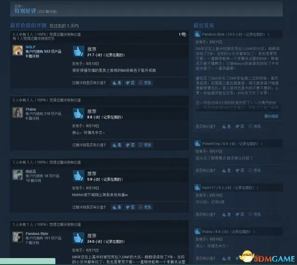Click thumb icon beside Hum117 in recent list
Image resolution: width=297 pixels, height=265 pixels.
tap(197, 188)
